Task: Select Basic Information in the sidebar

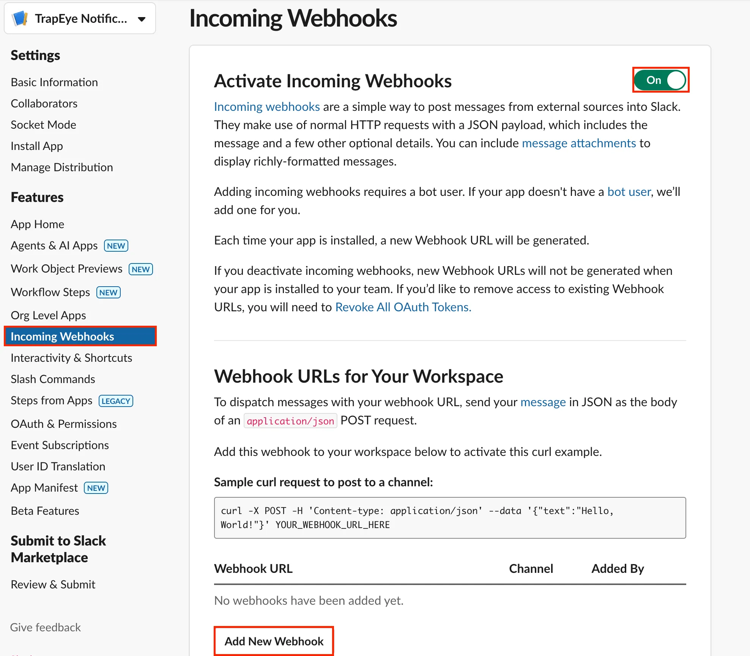Action: (54, 82)
